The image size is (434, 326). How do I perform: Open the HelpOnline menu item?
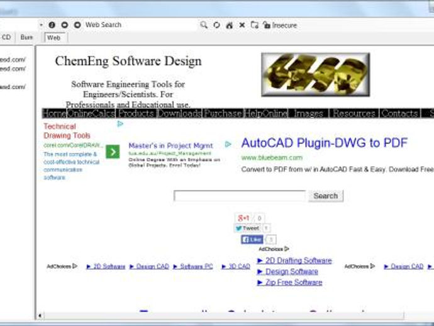pyautogui.click(x=265, y=113)
